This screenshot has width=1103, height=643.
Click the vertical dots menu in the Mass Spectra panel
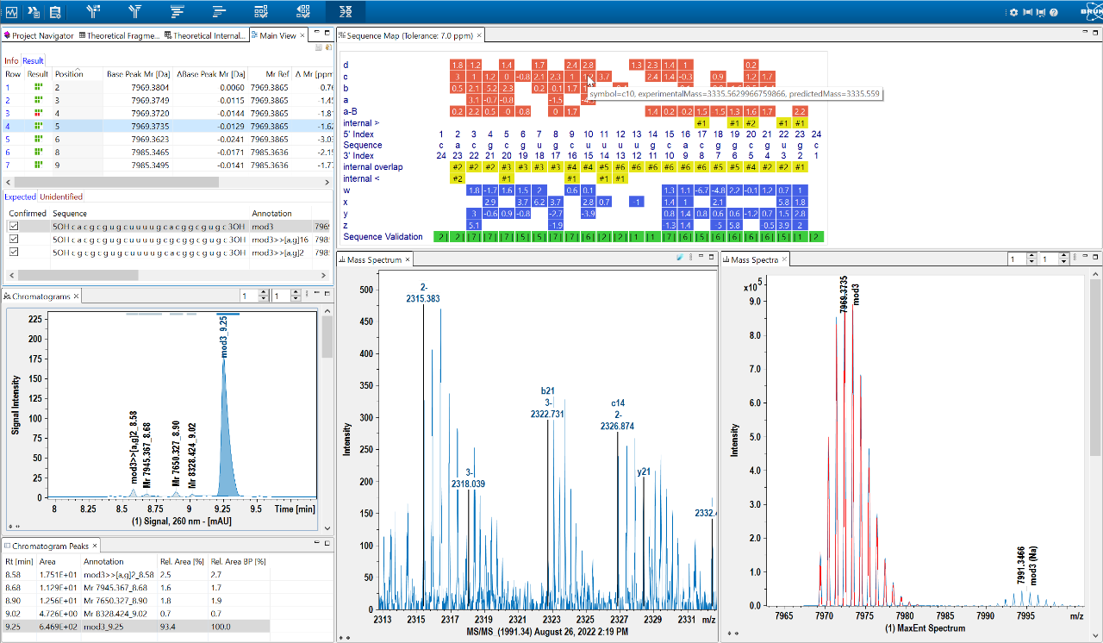(x=1075, y=256)
